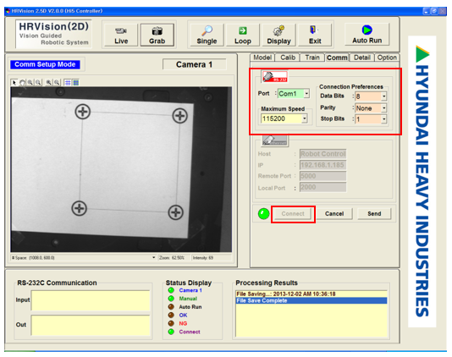Image resolution: width=452 pixels, height=357 pixels.
Task: Click the Hyundai Heavy Industries logo
Action: point(422,181)
